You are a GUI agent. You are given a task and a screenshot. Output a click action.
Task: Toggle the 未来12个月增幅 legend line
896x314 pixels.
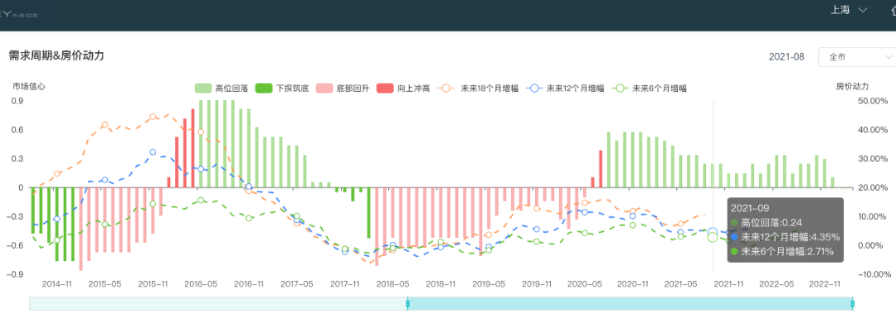[564, 89]
